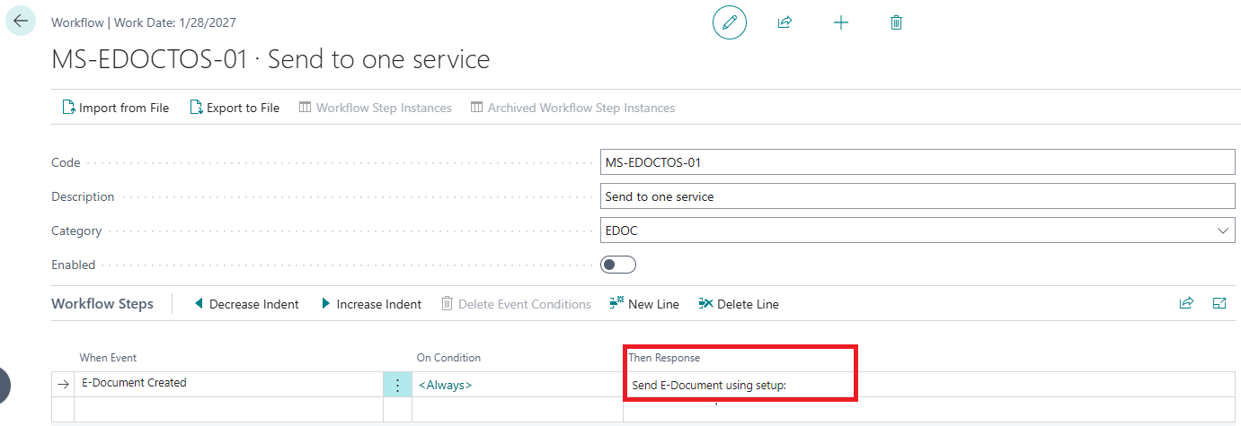This screenshot has width=1241, height=426.
Task: Click the Description input field
Action: pos(917,196)
